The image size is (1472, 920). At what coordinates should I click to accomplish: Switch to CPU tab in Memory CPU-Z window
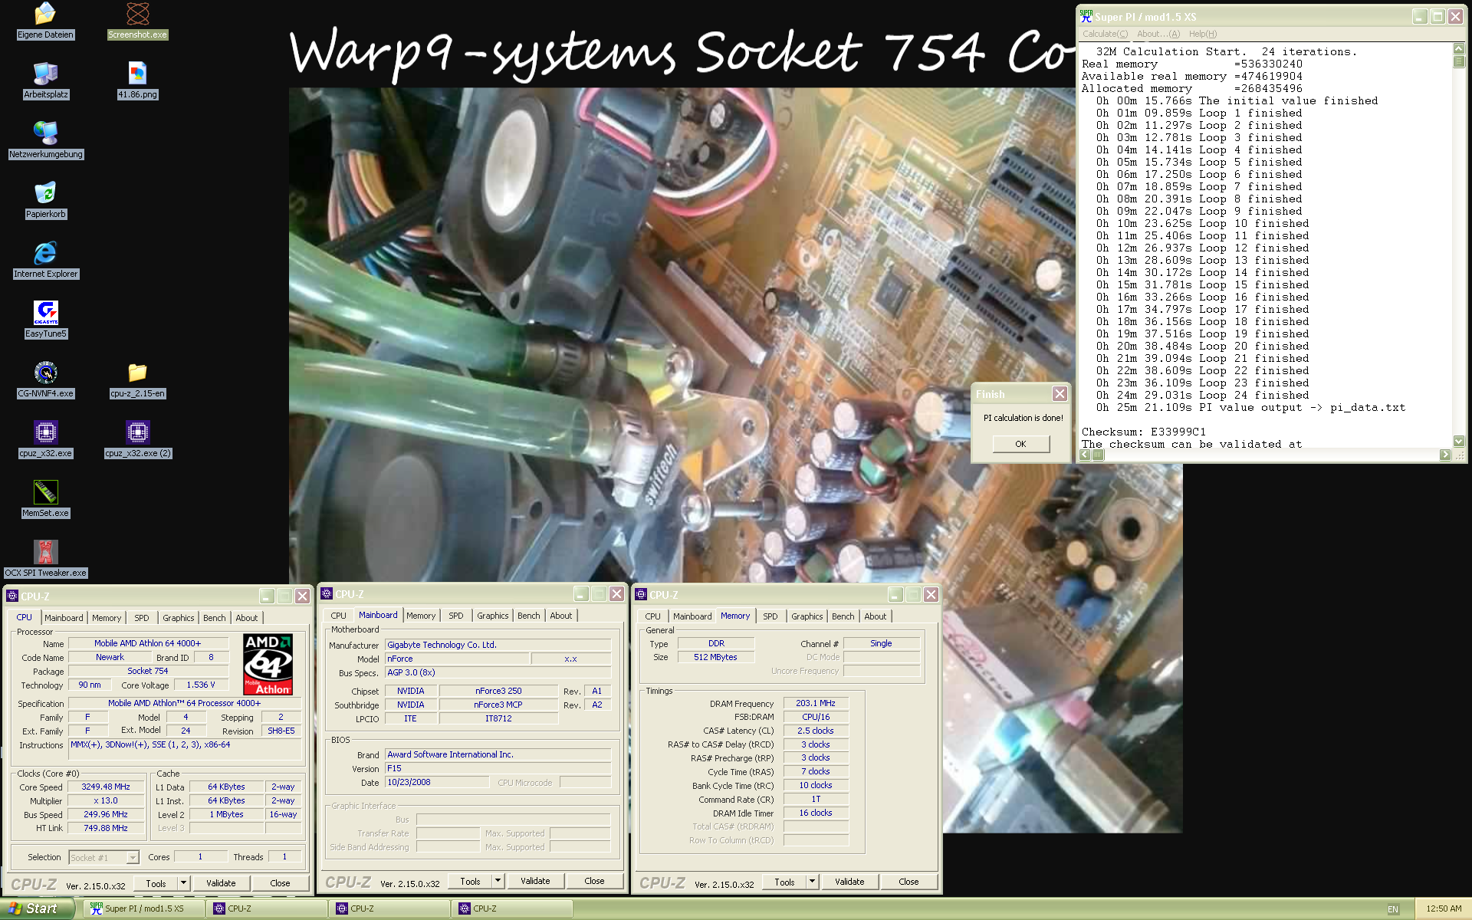pos(652,616)
